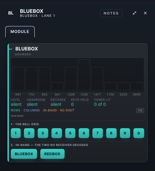Tap bell grid key 5

tap(70, 133)
